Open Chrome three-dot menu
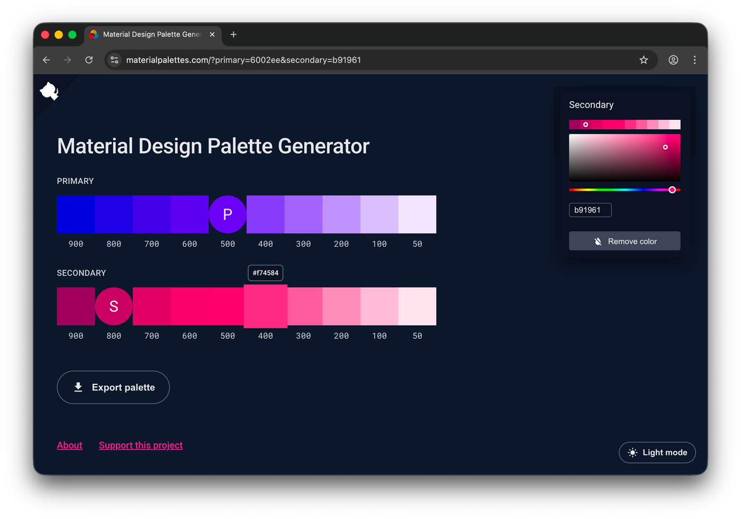This screenshot has height=519, width=741. (x=694, y=60)
